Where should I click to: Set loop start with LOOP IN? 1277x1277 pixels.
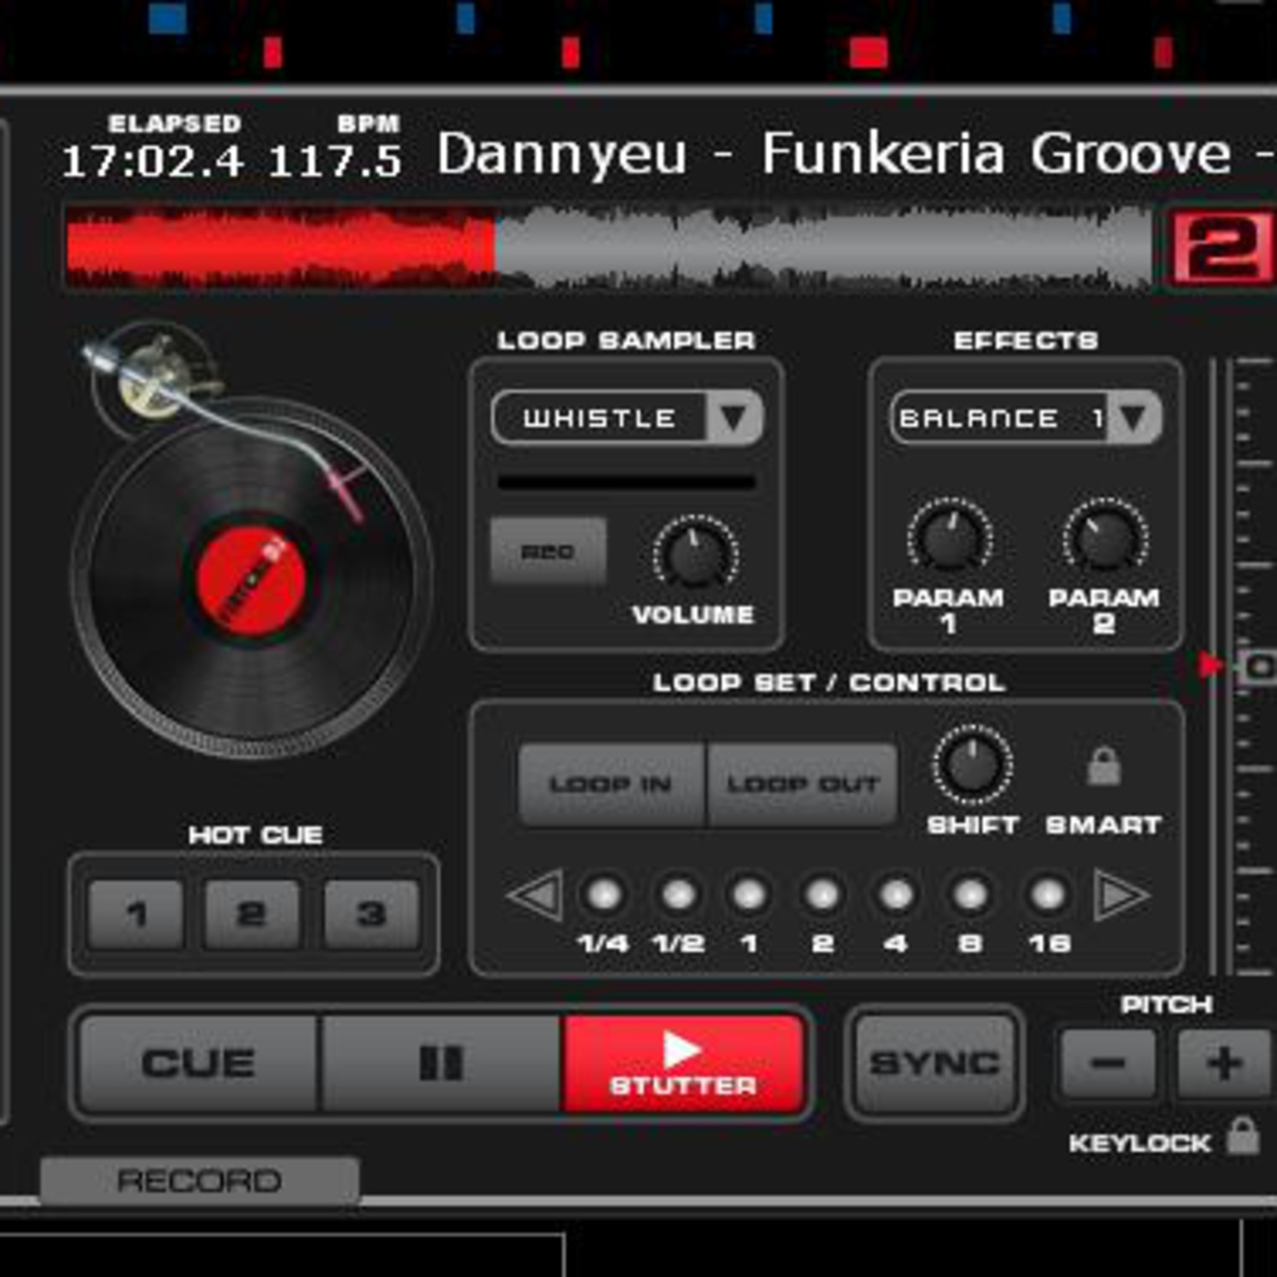click(x=611, y=784)
